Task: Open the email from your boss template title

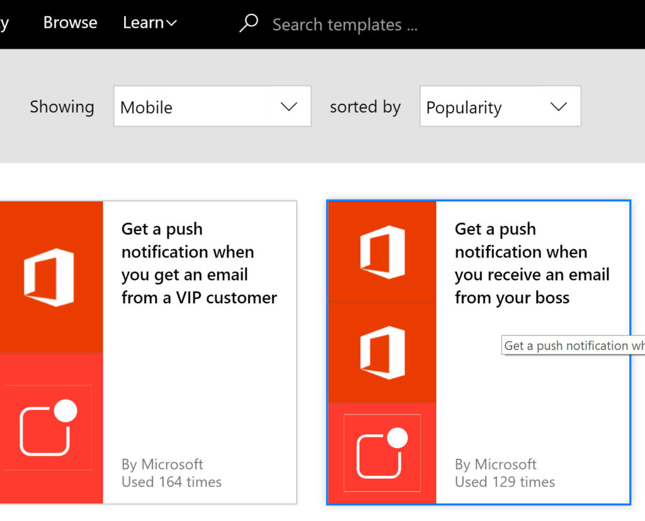Action: point(532,264)
